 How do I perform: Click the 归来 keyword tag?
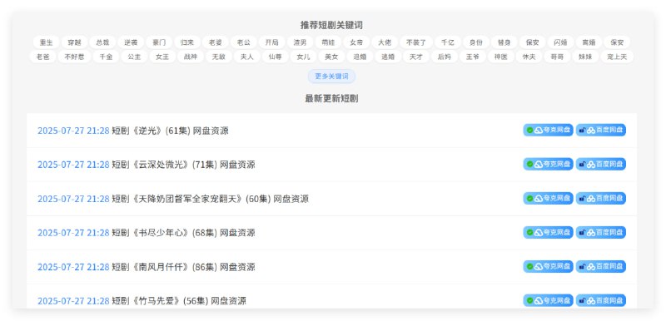tap(187, 42)
